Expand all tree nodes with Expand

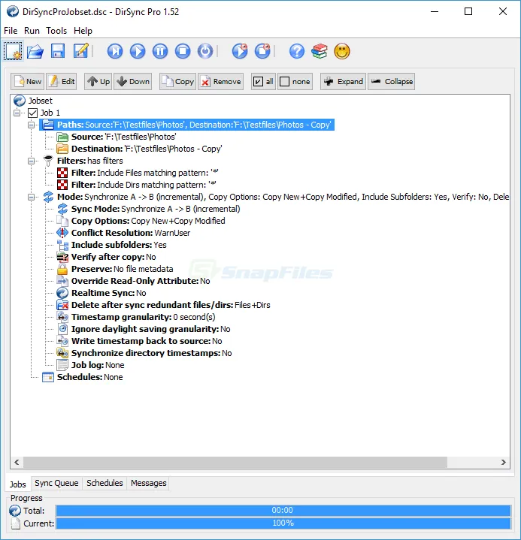pyautogui.click(x=343, y=82)
